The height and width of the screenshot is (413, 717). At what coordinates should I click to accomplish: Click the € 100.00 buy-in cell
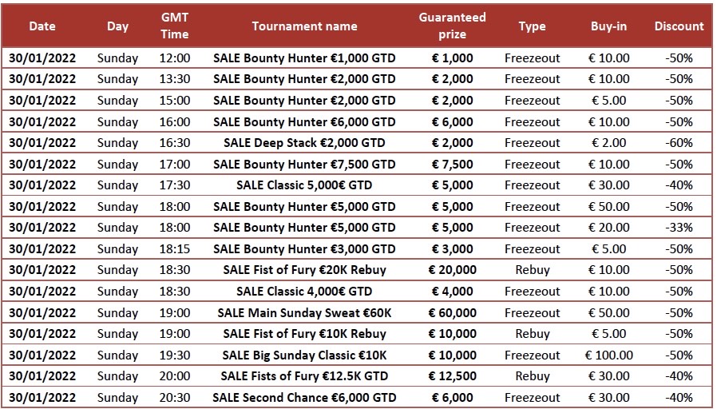click(x=608, y=355)
